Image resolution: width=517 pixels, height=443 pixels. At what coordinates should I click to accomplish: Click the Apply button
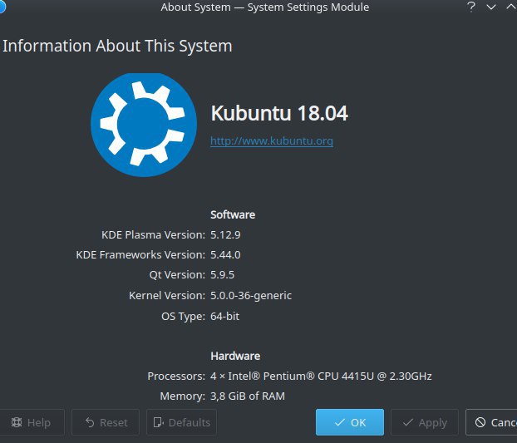[425, 422]
